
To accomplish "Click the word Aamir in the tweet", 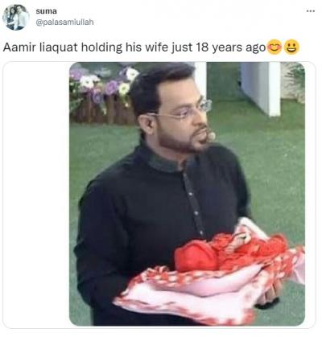I will pos(20,47).
